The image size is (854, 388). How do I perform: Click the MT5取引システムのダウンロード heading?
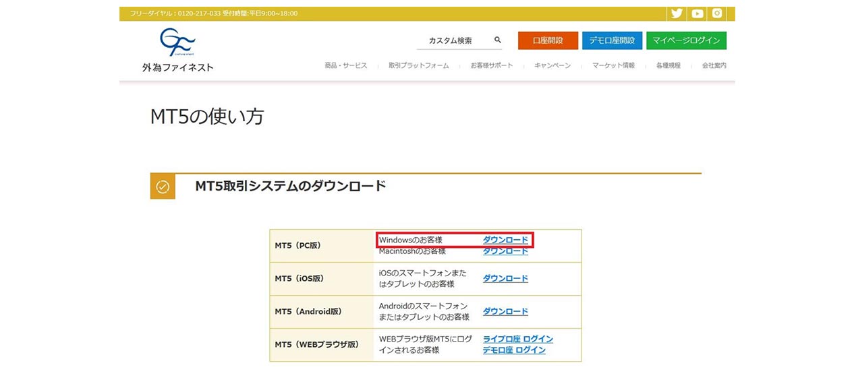point(291,186)
